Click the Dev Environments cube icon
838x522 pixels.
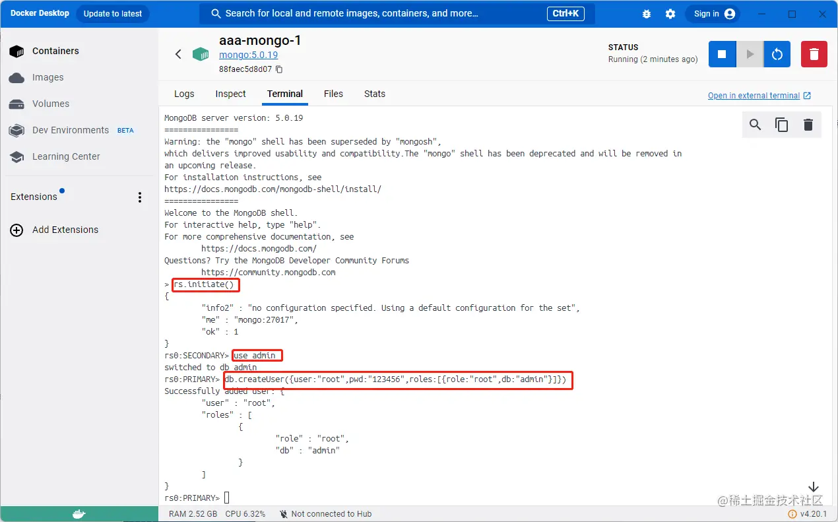pyautogui.click(x=16, y=130)
